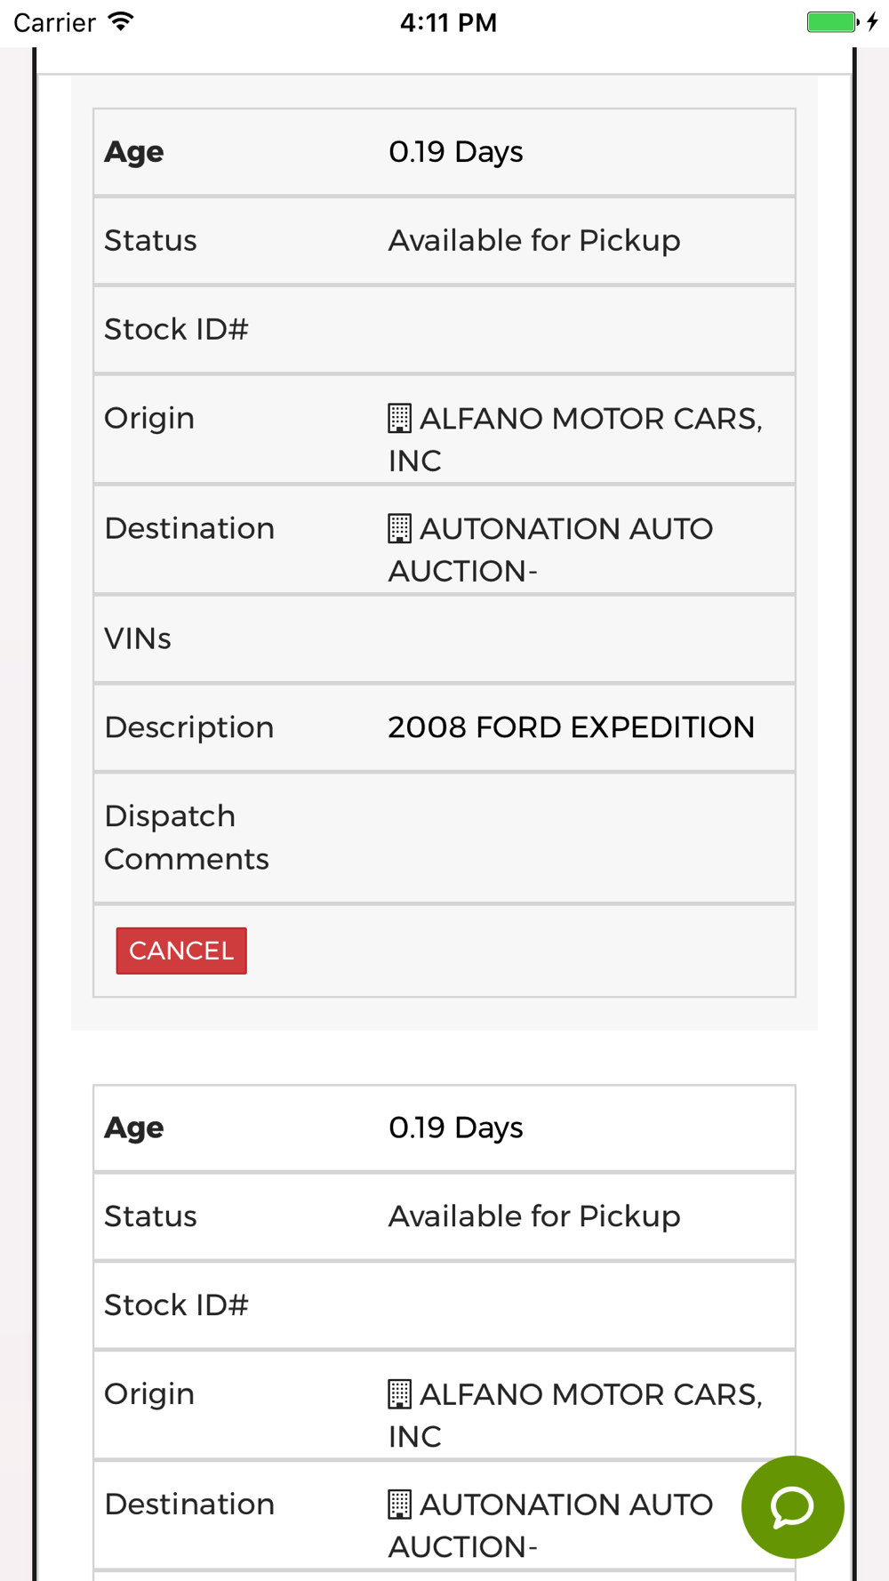Open the green chat bubble icon
Viewport: 889px width, 1581px height.
tap(792, 1506)
